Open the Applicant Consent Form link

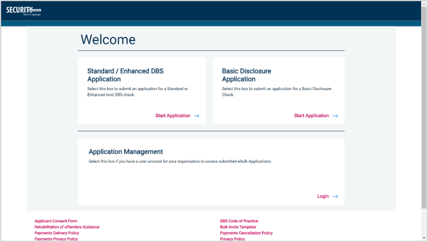click(x=56, y=221)
